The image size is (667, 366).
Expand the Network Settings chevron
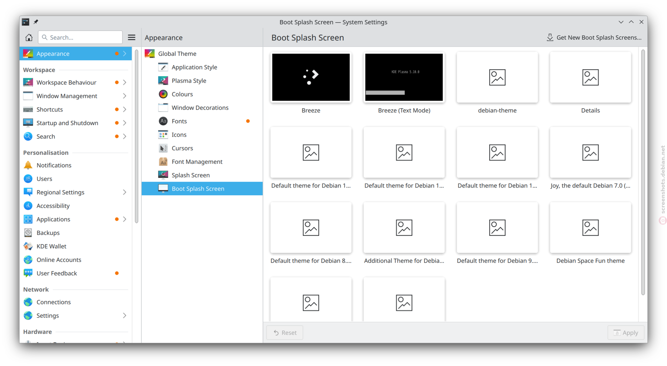pyautogui.click(x=124, y=316)
